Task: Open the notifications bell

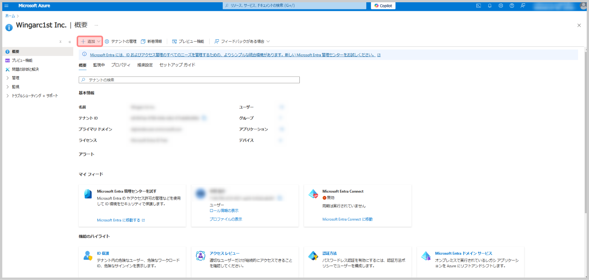Action: 490,6
